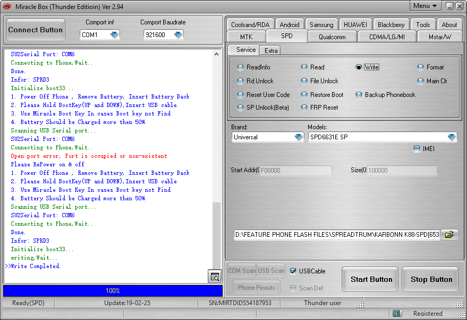This screenshot has height=320, width=467.
Task: Select the SPD tab
Action: pyautogui.click(x=286, y=36)
